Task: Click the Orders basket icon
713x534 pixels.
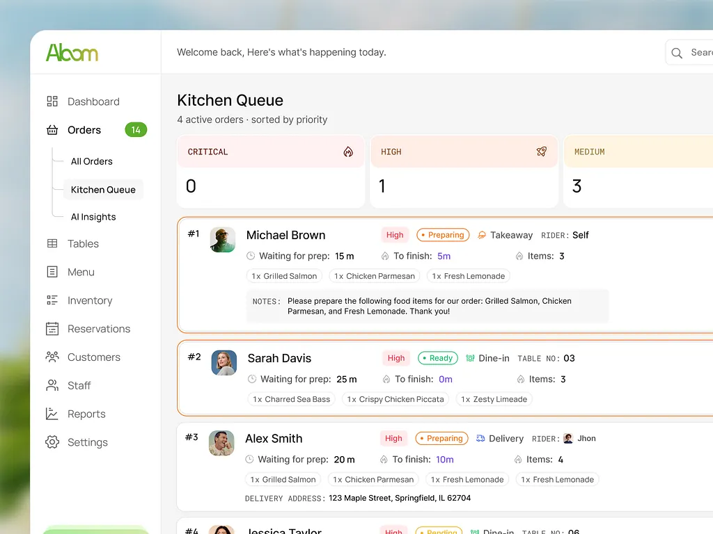Action: [x=52, y=130]
